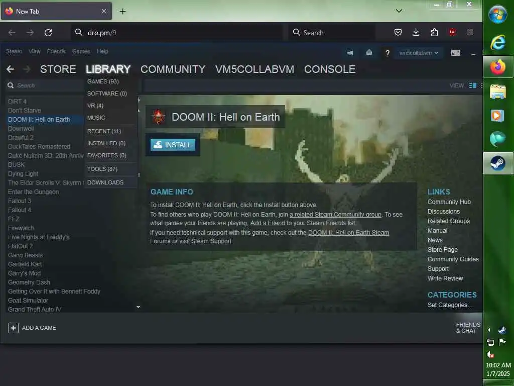514x386 pixels.
Task: Open the CONSOLE tab
Action: pos(330,69)
